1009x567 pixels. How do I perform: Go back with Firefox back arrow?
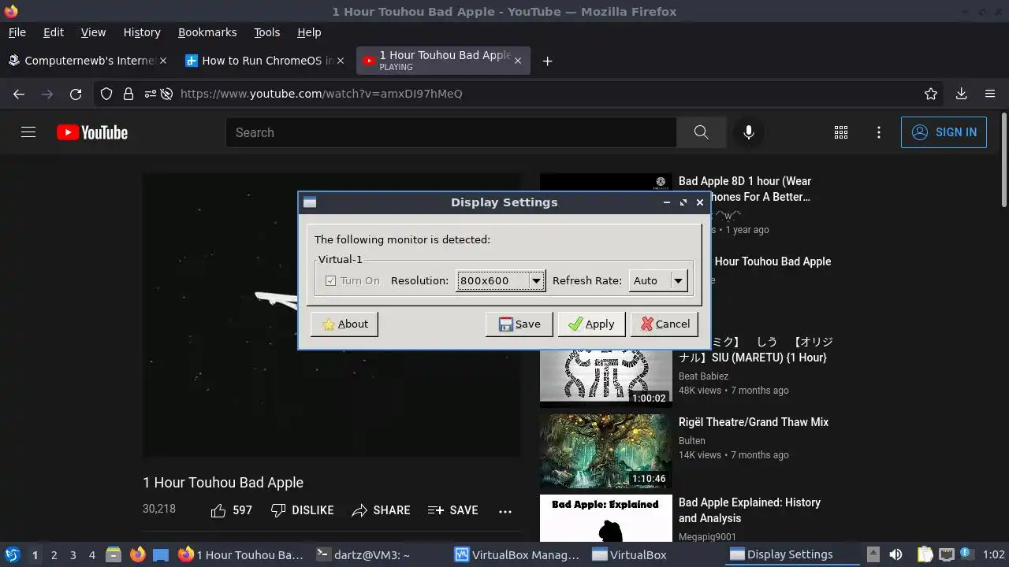(19, 94)
